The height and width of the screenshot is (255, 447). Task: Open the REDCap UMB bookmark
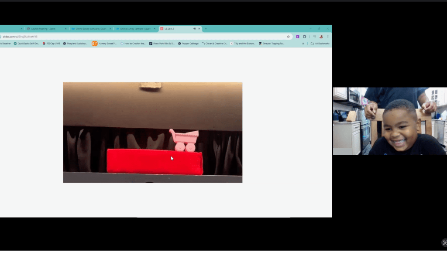51,44
